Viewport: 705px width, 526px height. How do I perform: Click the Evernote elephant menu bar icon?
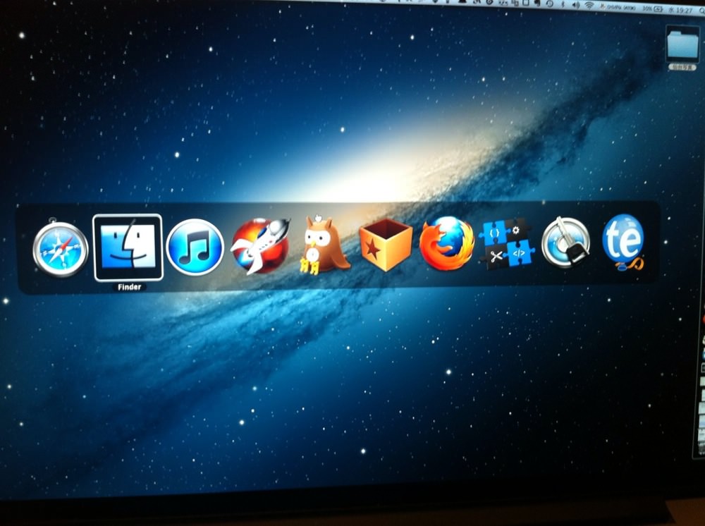click(537, 3)
